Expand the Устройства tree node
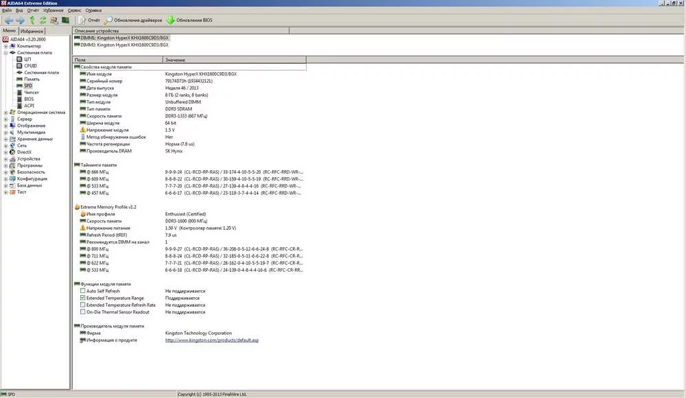686x398 pixels. pos(5,159)
